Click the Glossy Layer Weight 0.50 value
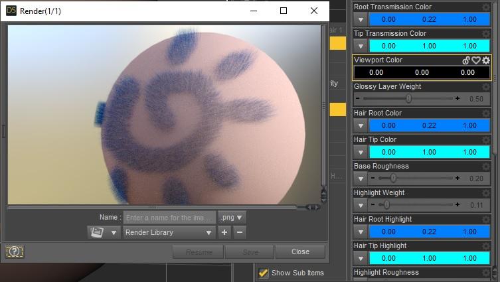Screen dimensions: 500x282 point(476,99)
